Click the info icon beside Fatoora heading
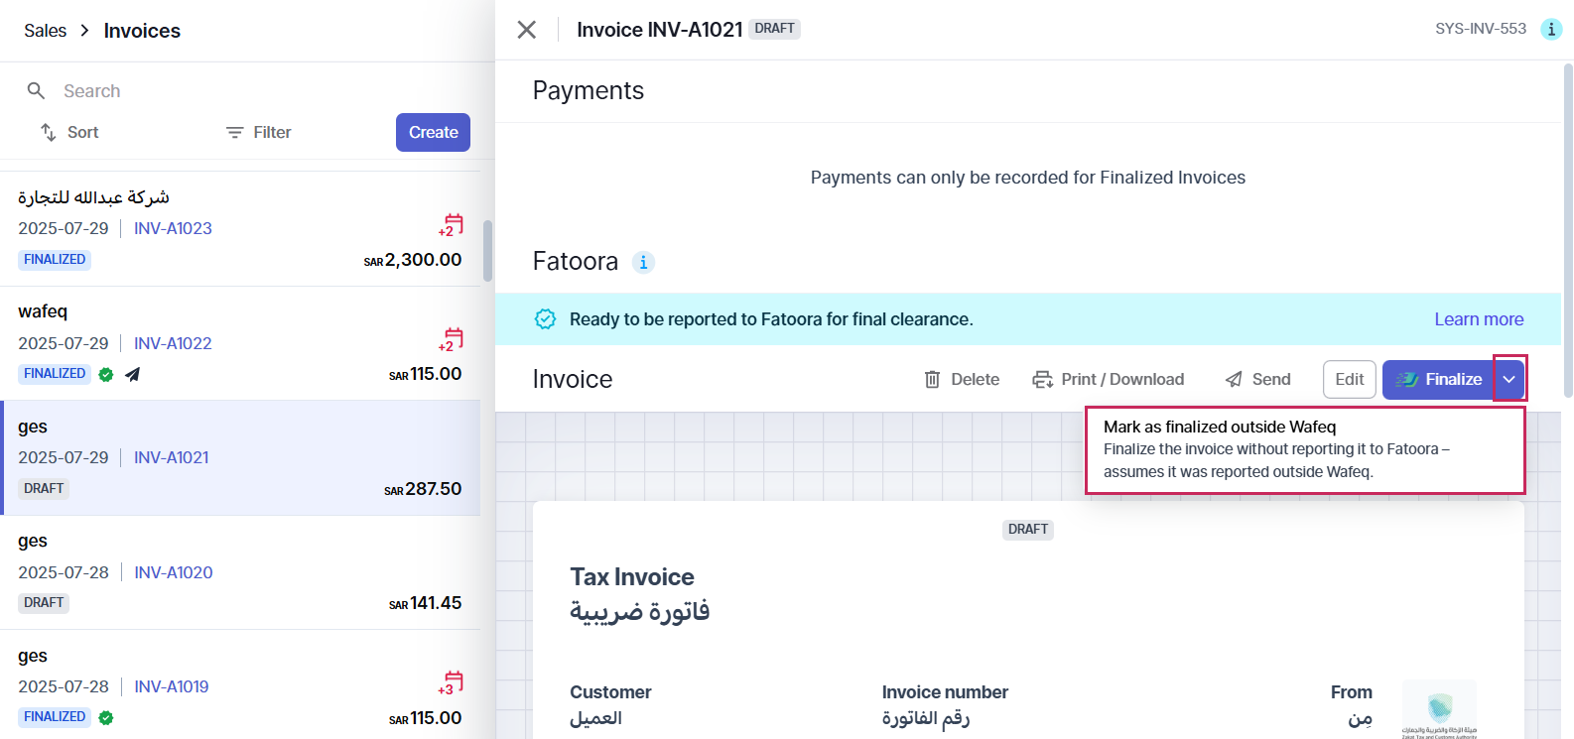The width and height of the screenshot is (1574, 739). [x=643, y=262]
